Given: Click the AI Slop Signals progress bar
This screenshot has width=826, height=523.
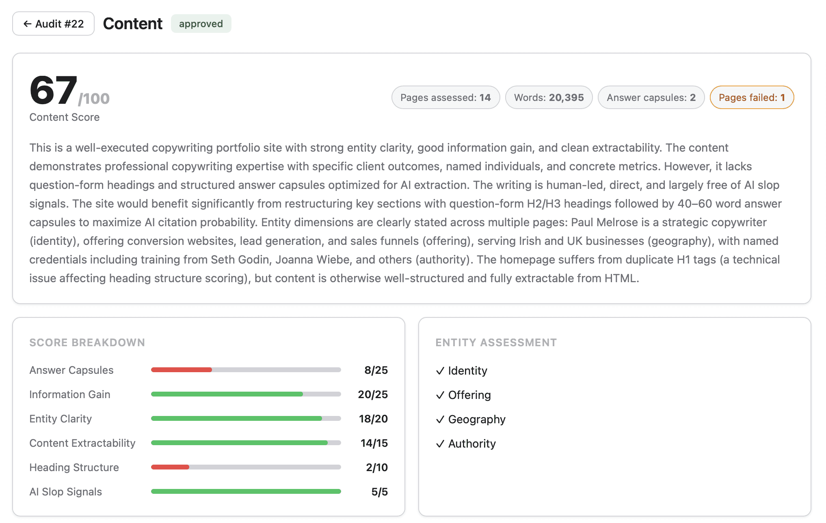Looking at the screenshot, I should 246,491.
